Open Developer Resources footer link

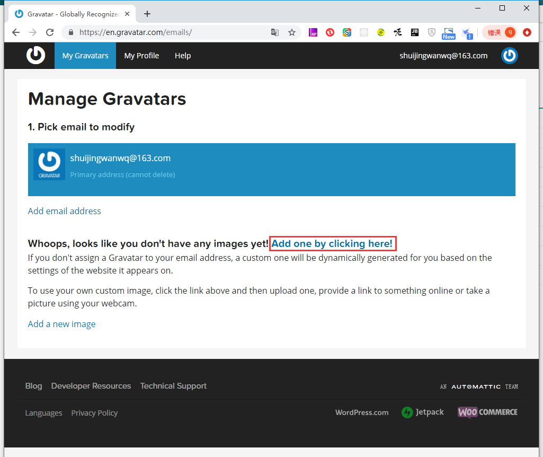tap(91, 386)
